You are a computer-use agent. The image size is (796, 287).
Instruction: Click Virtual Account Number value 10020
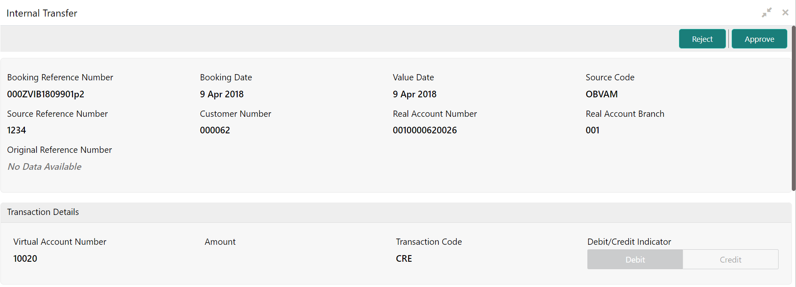click(25, 259)
